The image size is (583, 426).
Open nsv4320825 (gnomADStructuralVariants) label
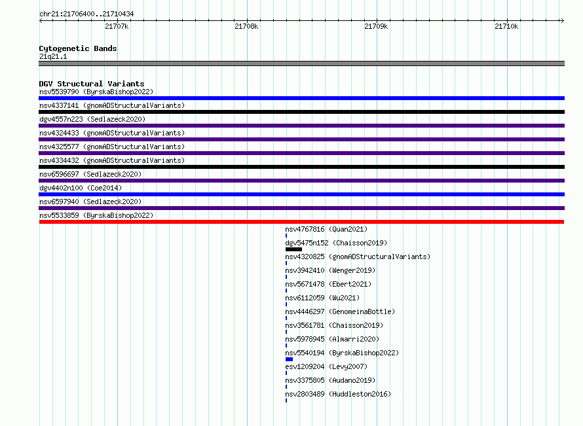pyautogui.click(x=358, y=257)
